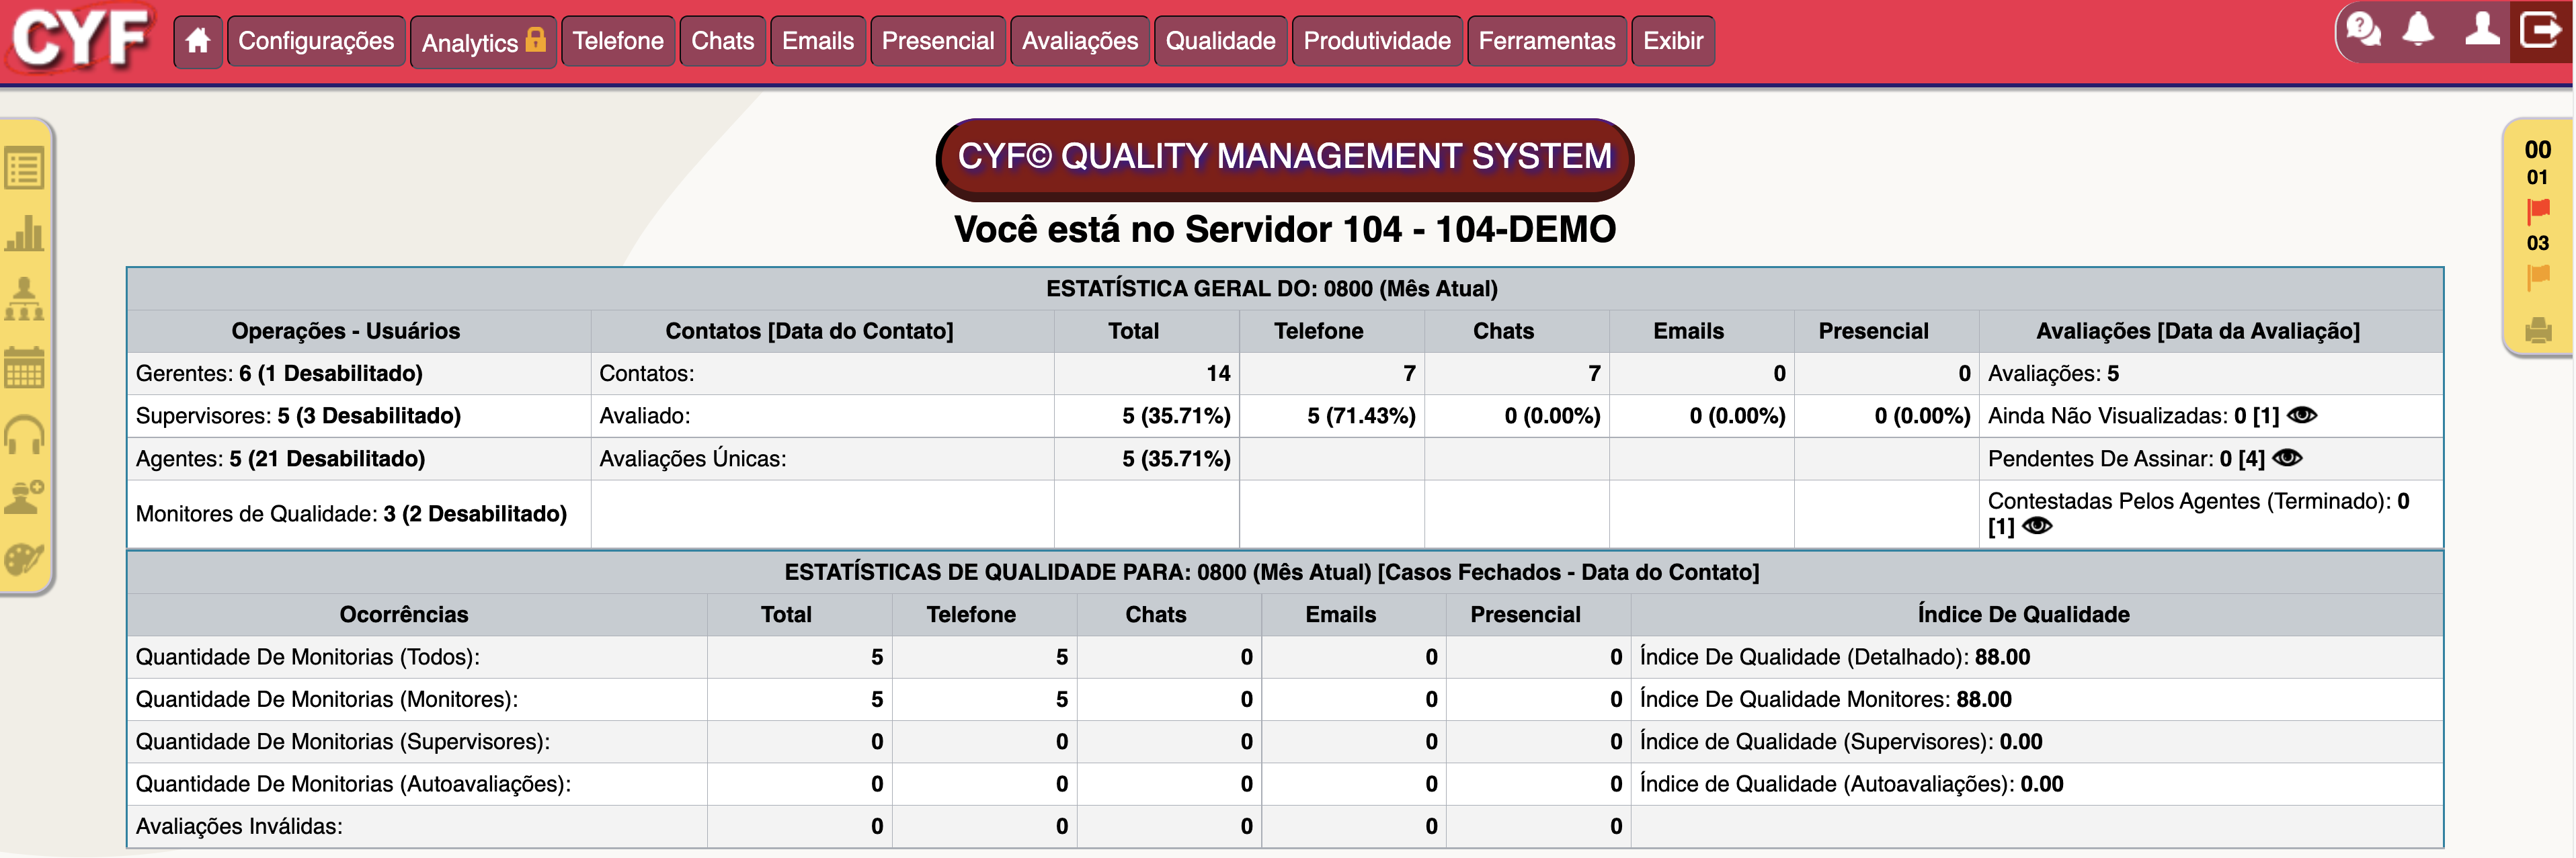The width and height of the screenshot is (2576, 858).
Task: View Contestadas Pelos Agentes eye icon
Action: [x=2037, y=526]
